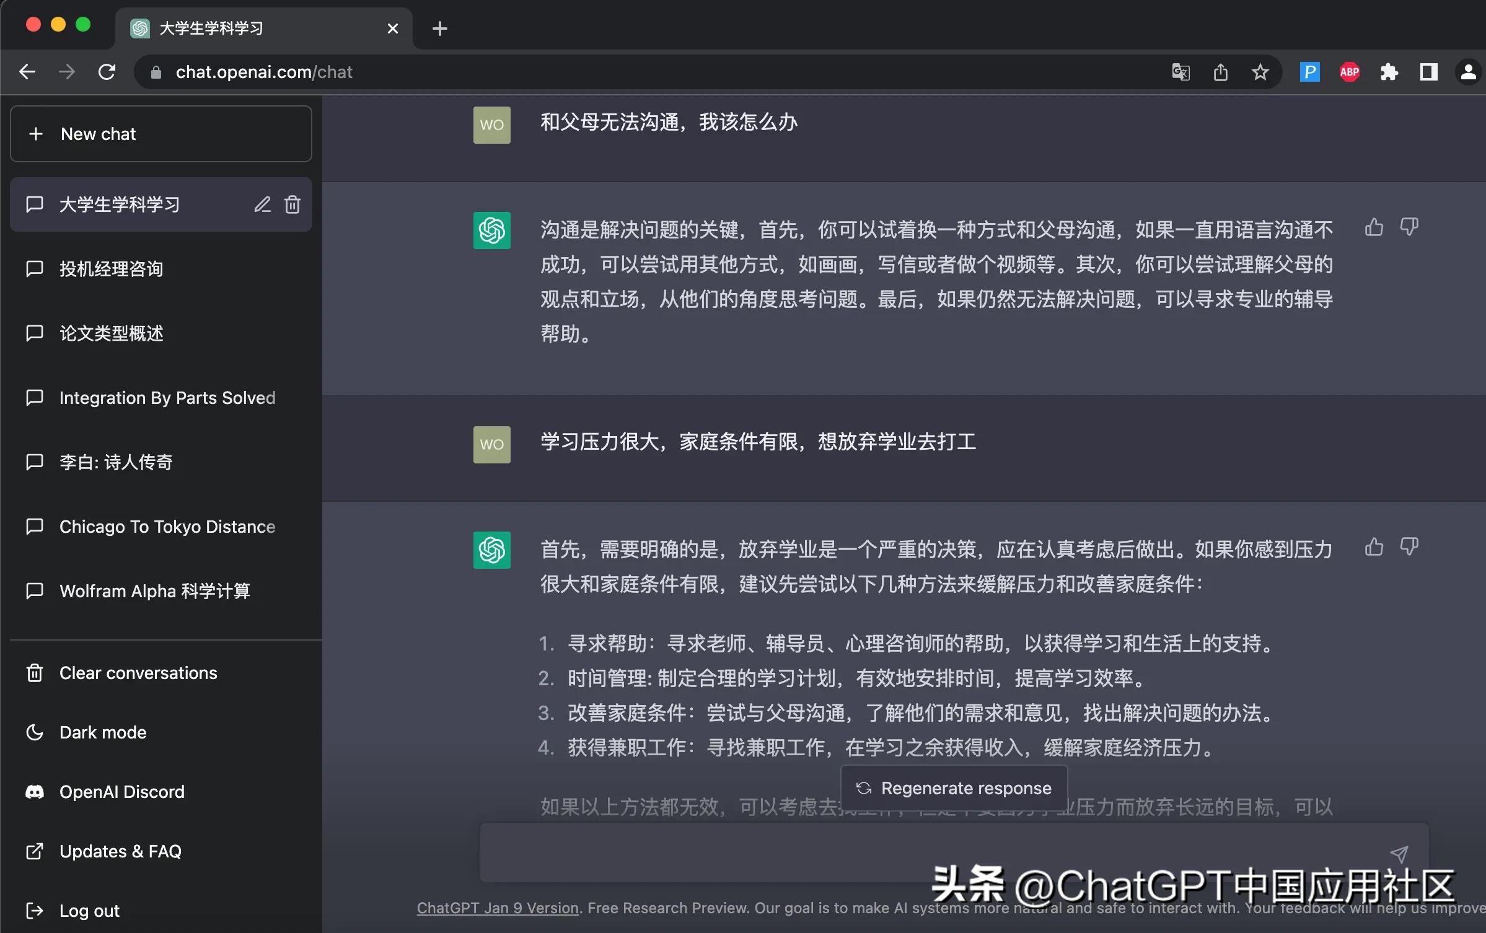The height and width of the screenshot is (933, 1486).
Task: Click the browser share icon
Action: pyautogui.click(x=1220, y=72)
